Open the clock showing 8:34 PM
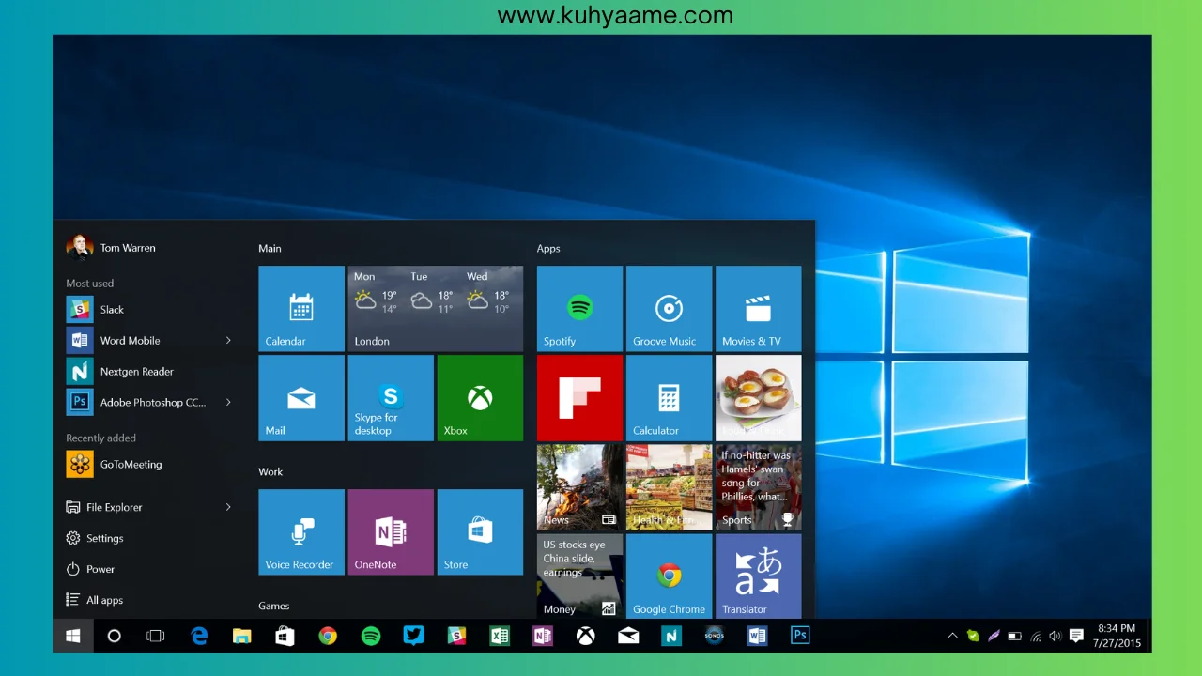The height and width of the screenshot is (676, 1202). pyautogui.click(x=1117, y=636)
